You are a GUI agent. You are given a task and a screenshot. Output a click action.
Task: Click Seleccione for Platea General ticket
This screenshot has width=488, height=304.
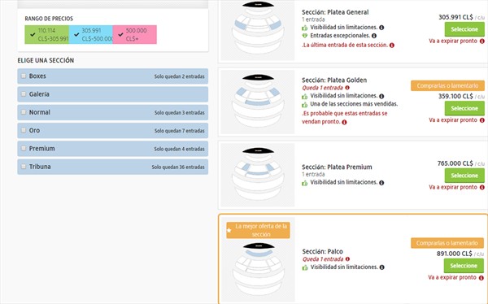click(x=464, y=29)
